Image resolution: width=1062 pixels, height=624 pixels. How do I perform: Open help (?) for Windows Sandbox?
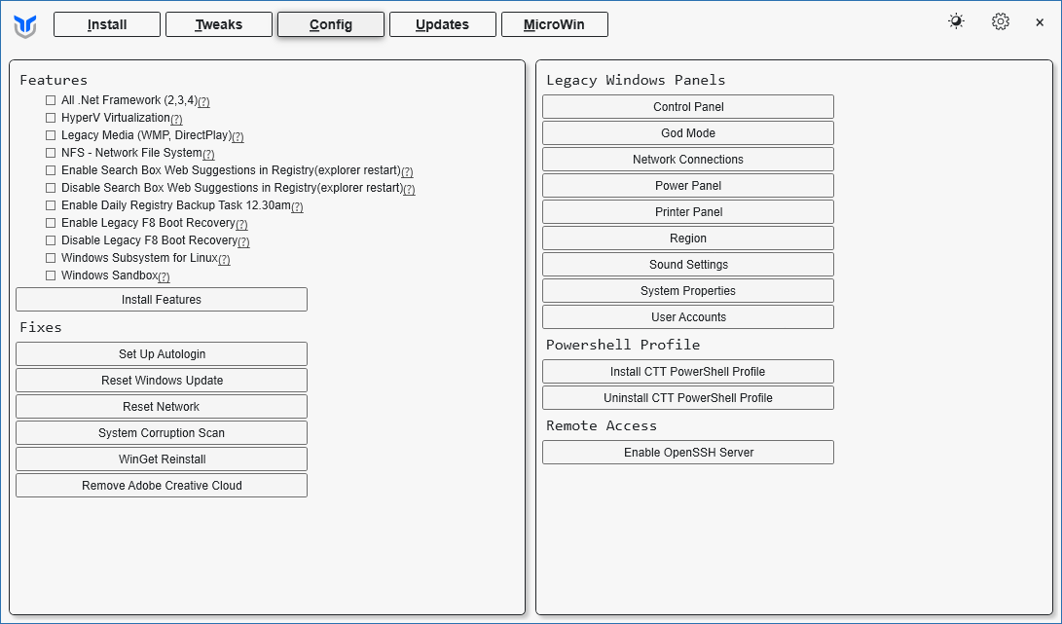[164, 277]
